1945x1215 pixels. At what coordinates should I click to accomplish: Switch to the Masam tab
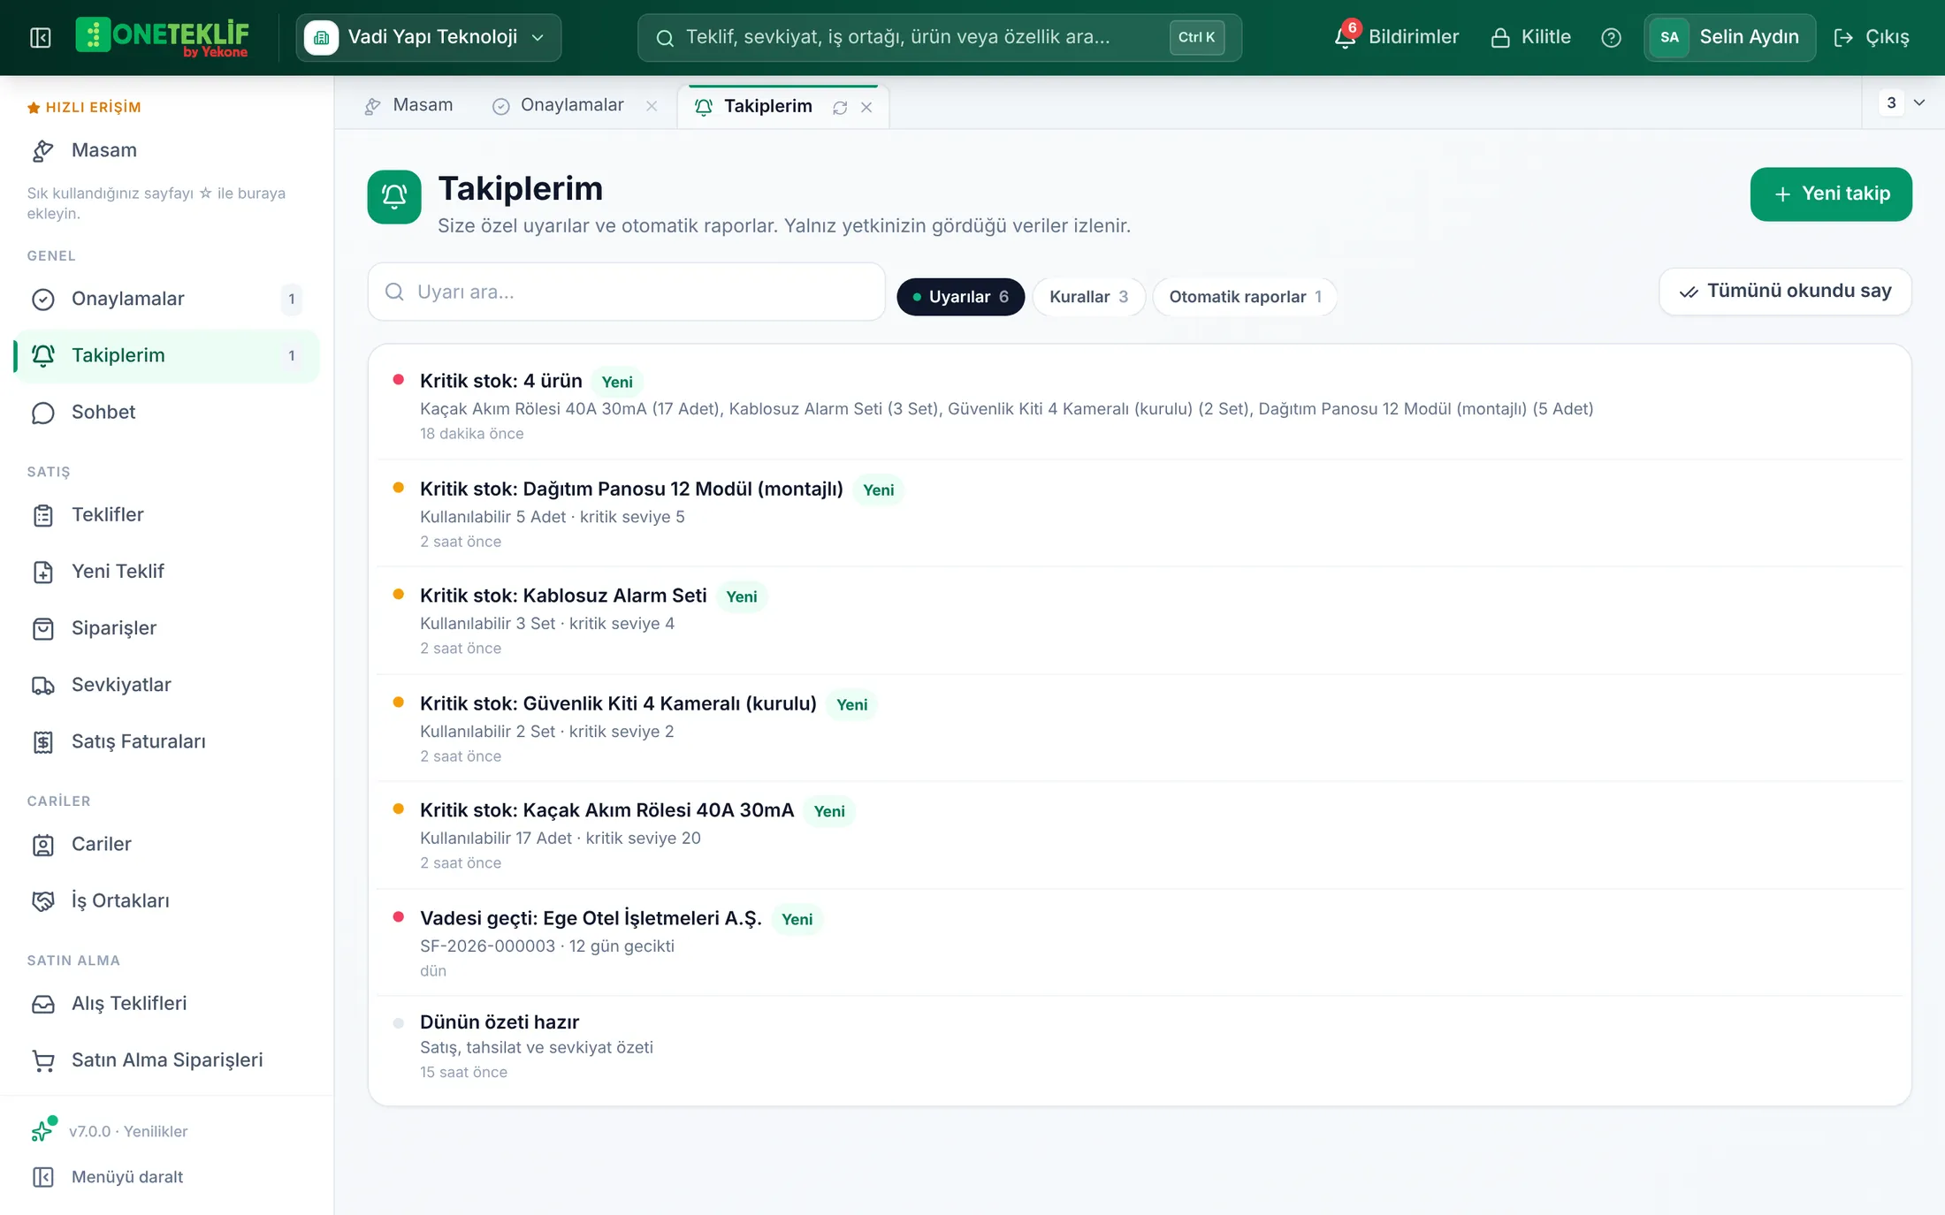(x=408, y=105)
